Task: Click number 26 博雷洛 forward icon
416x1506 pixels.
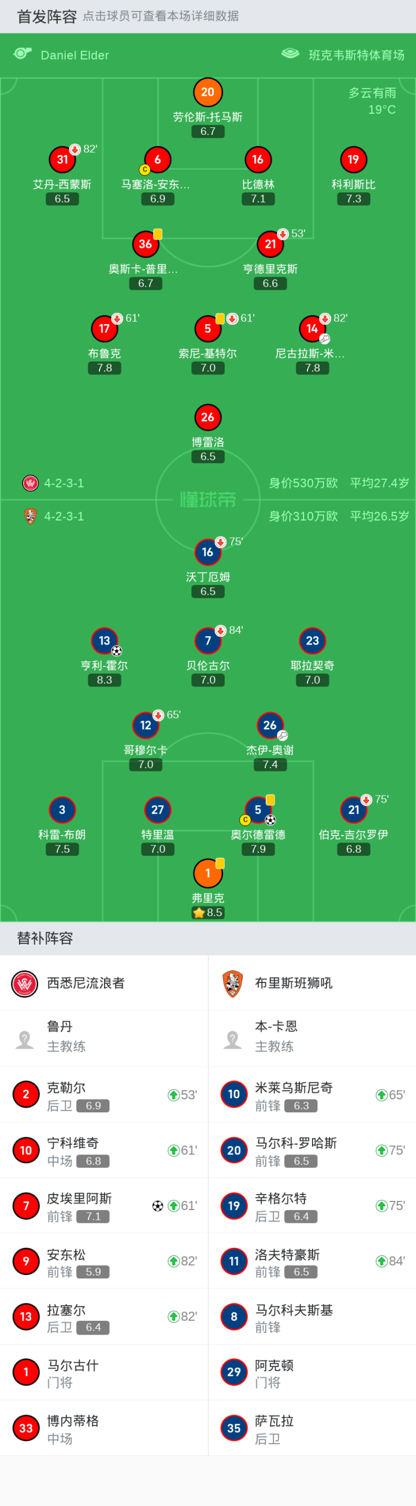Action: 207,417
